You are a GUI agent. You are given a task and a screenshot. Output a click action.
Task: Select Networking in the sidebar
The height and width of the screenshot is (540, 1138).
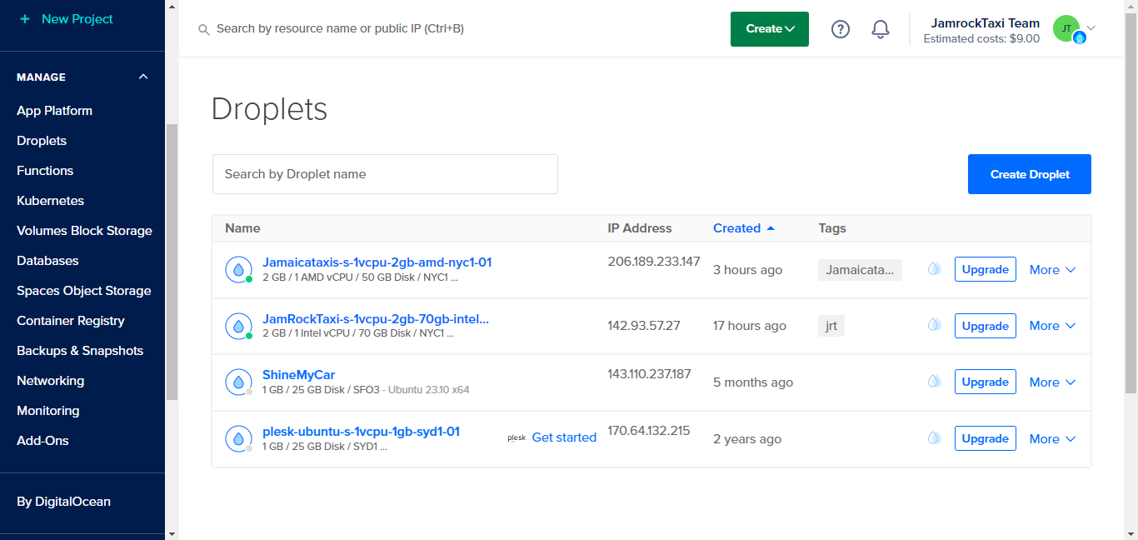pos(50,381)
